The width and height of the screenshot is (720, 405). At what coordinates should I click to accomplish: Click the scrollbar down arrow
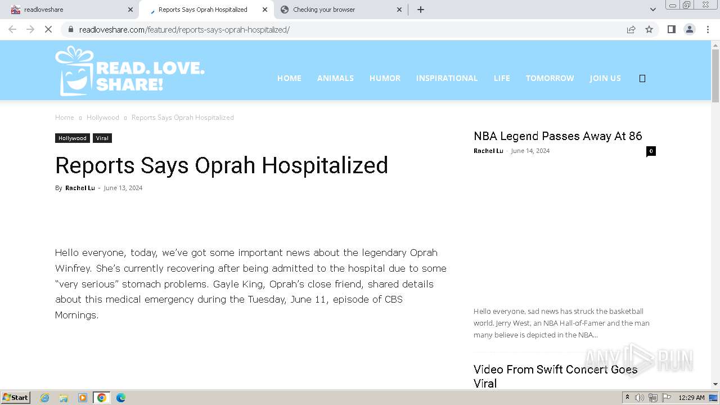[715, 384]
